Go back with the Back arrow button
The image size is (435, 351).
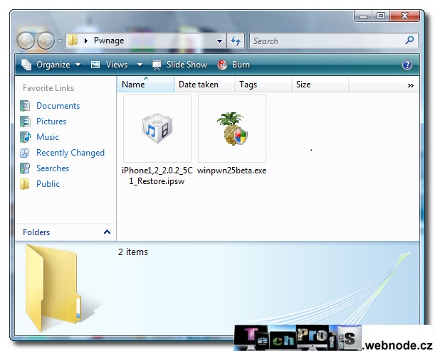pyautogui.click(x=26, y=40)
